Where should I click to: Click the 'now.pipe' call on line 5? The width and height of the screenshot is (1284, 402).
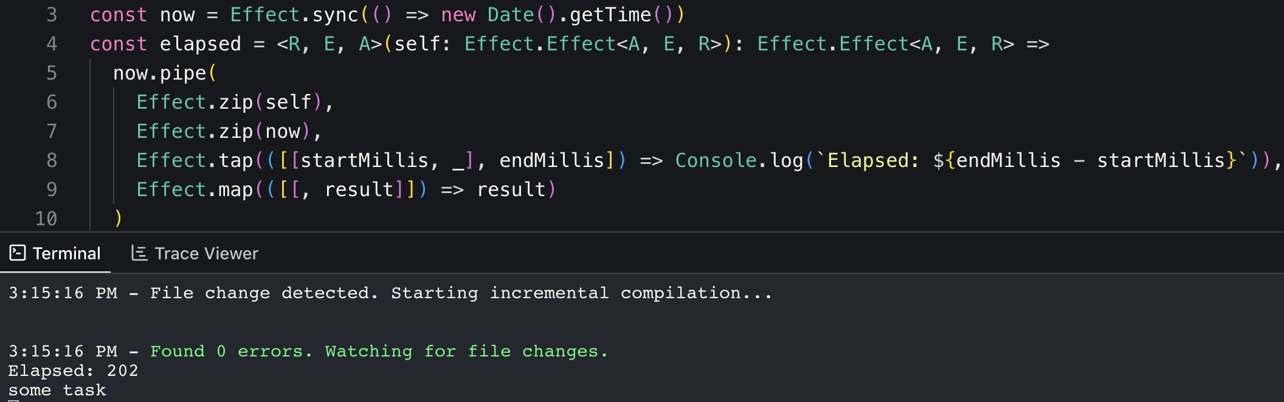click(159, 73)
